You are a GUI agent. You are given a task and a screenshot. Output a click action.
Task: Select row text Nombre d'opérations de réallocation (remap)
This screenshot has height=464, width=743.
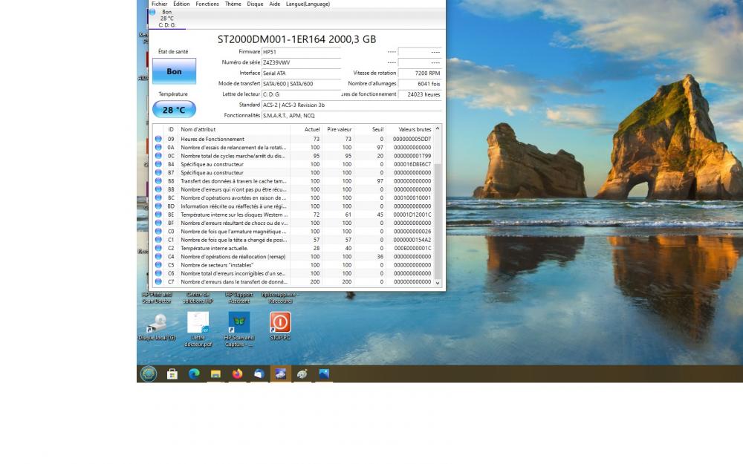pos(233,257)
